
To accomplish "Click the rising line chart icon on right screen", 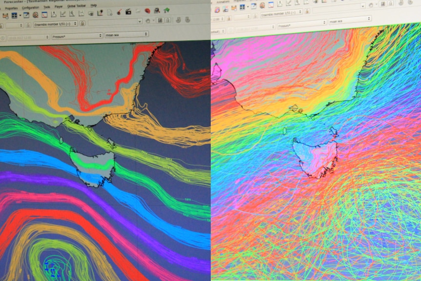I will [289, 3].
